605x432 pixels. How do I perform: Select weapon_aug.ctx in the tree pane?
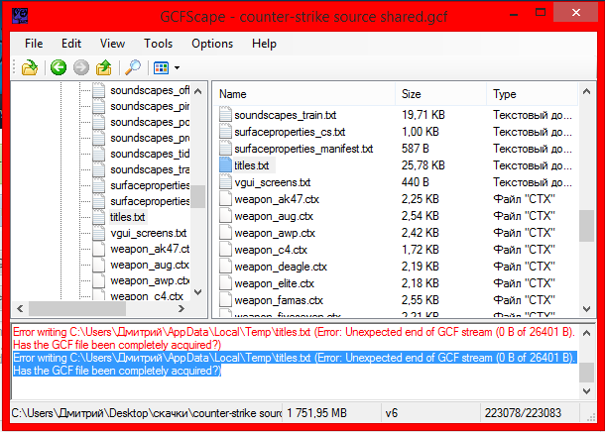150,266
